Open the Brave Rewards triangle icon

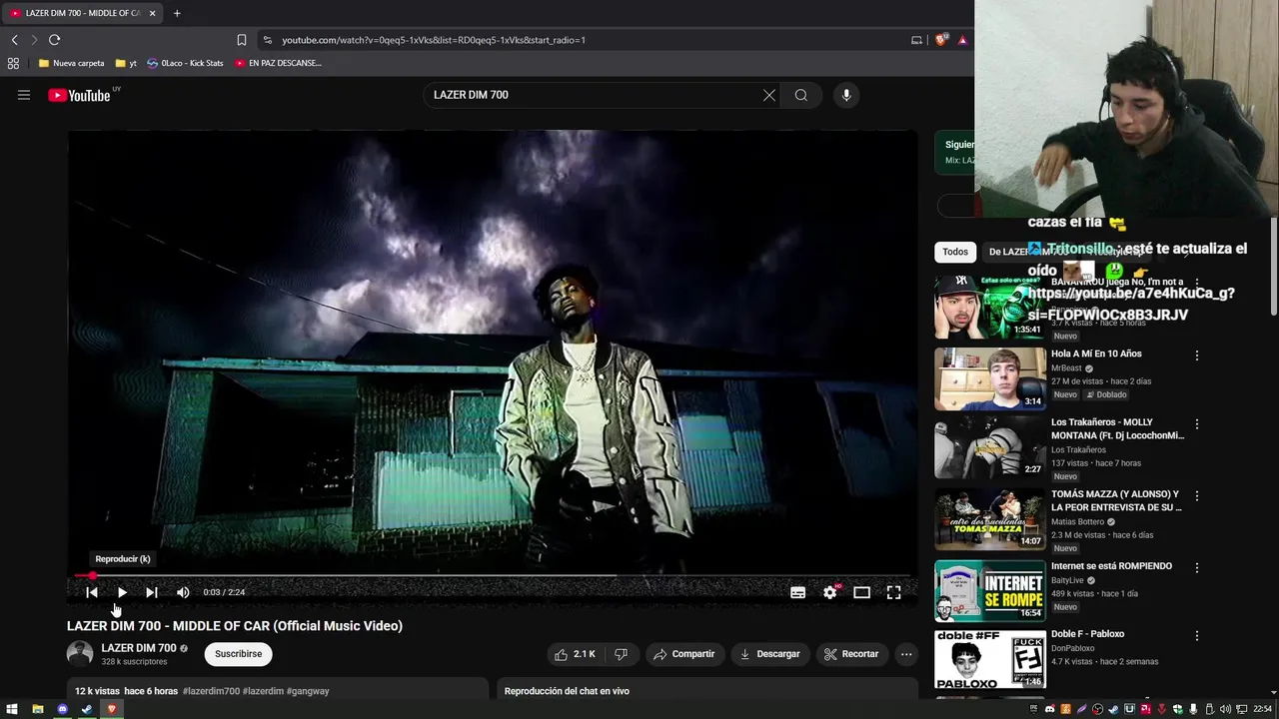962,40
